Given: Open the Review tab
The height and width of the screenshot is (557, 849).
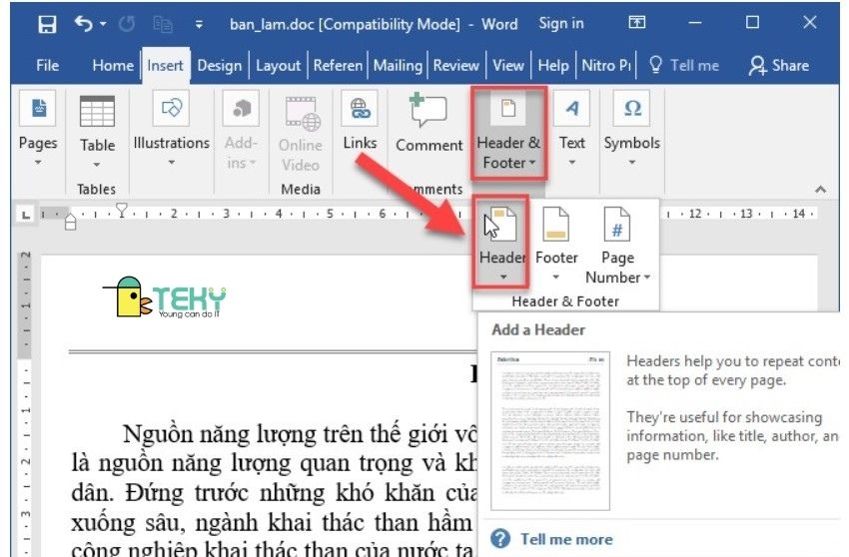Looking at the screenshot, I should [x=455, y=66].
